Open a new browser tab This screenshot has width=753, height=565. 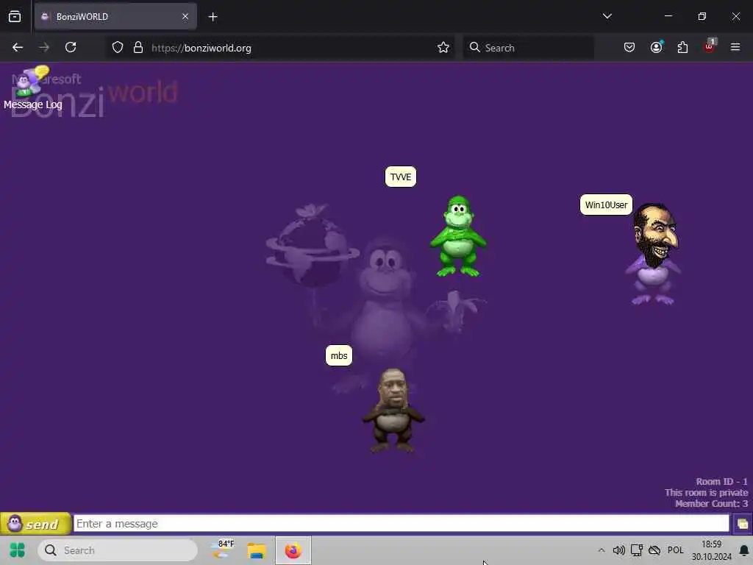pos(213,17)
